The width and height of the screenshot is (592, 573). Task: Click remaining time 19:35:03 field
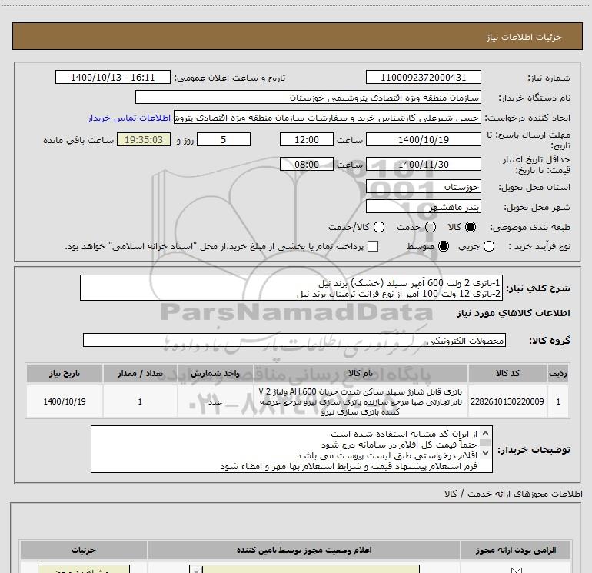click(144, 139)
